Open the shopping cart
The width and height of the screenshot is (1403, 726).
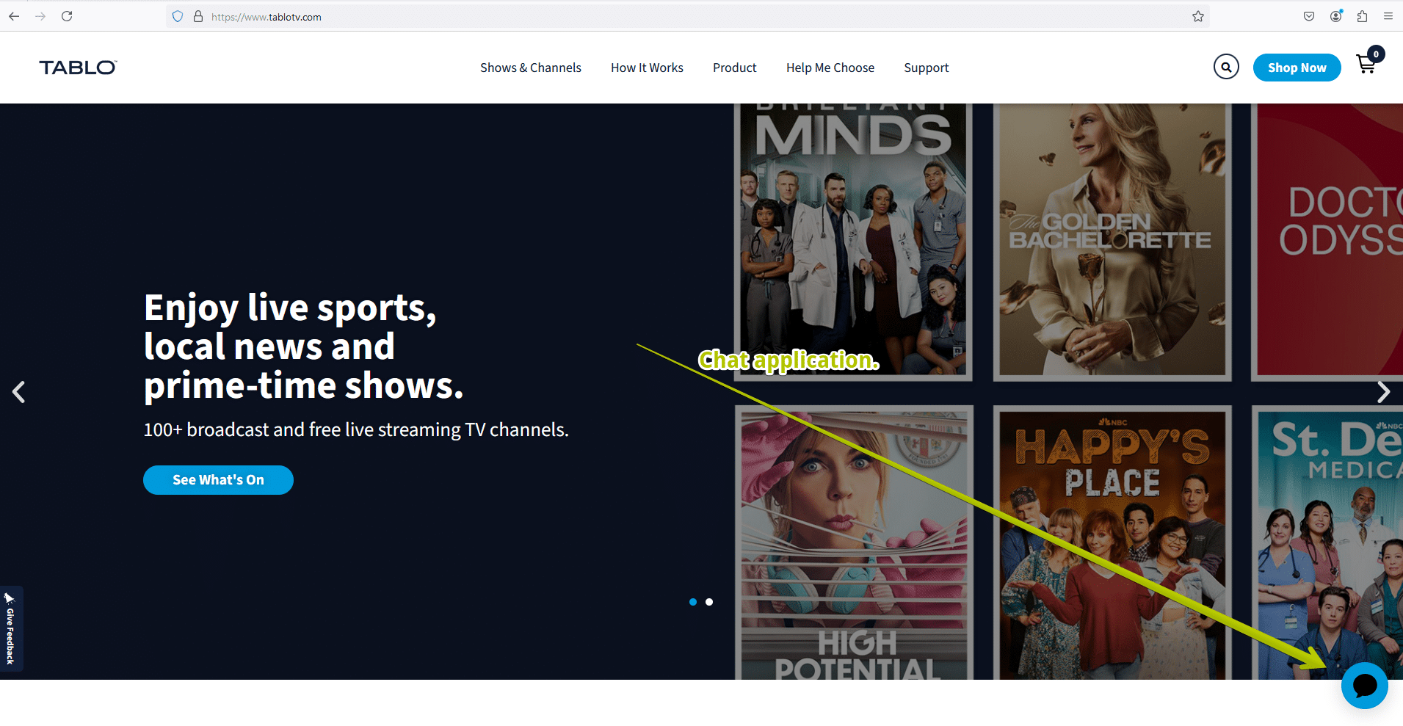(1366, 65)
